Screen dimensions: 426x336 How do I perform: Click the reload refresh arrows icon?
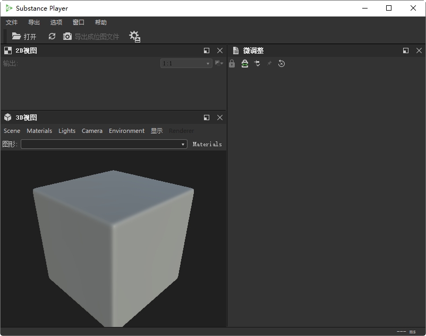(52, 36)
